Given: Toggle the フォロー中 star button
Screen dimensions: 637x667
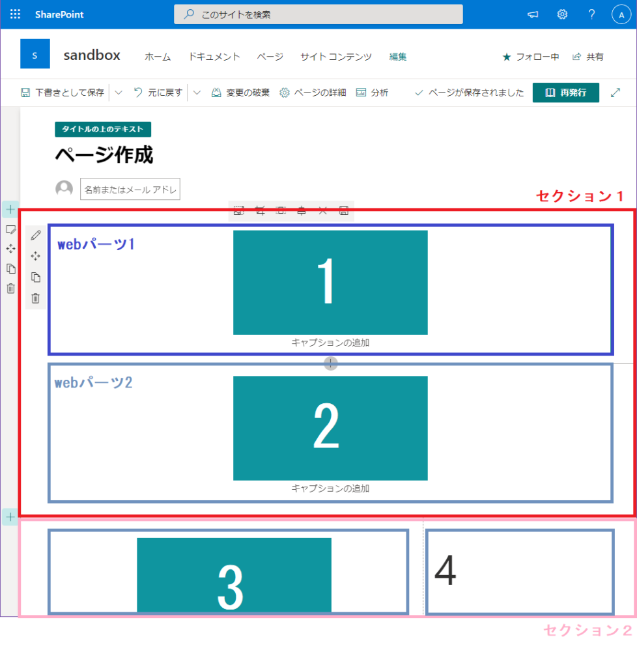Looking at the screenshot, I should (x=531, y=57).
